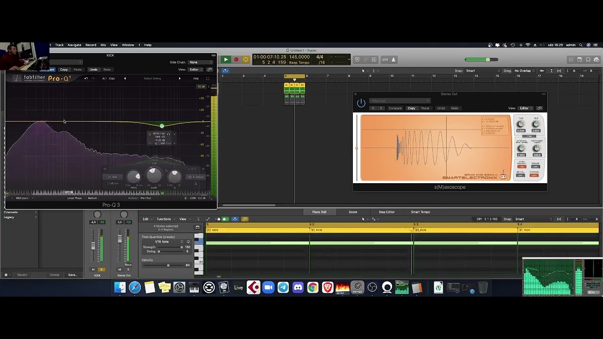Click the red Record button
The image size is (603, 339).
pyautogui.click(x=236, y=60)
